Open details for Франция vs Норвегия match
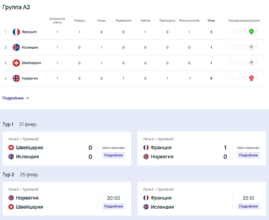 248,155
